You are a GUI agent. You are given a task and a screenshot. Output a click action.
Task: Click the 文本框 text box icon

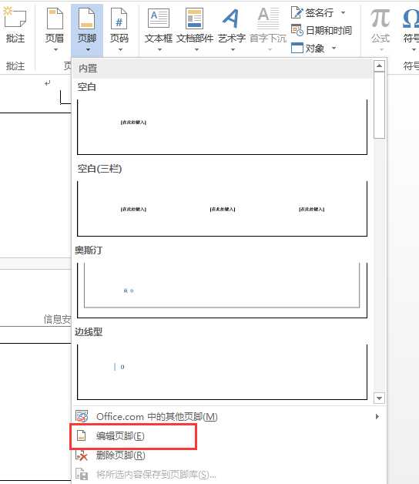(159, 18)
